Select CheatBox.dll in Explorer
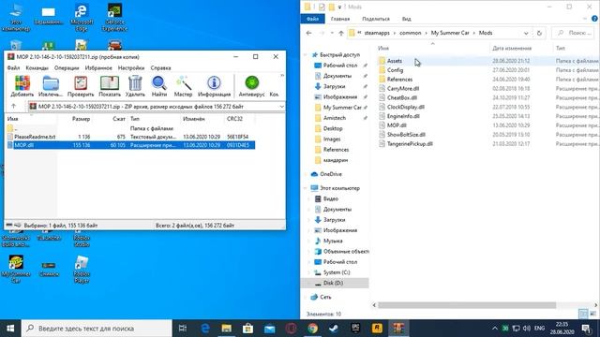This screenshot has width=600, height=337. point(402,97)
